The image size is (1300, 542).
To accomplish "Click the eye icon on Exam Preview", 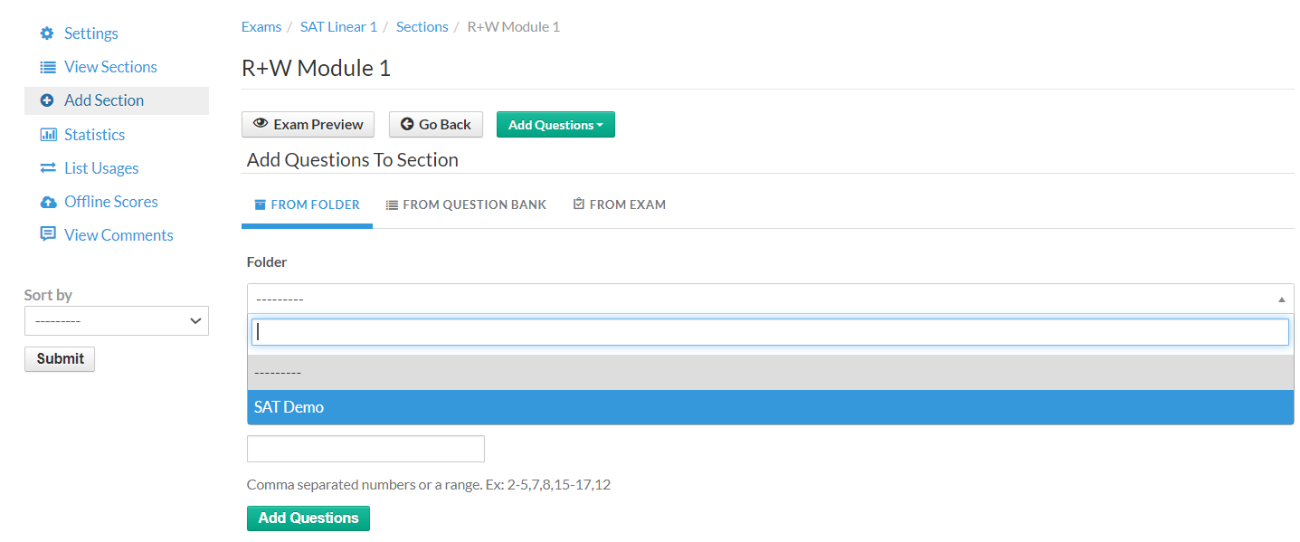I will [x=261, y=124].
